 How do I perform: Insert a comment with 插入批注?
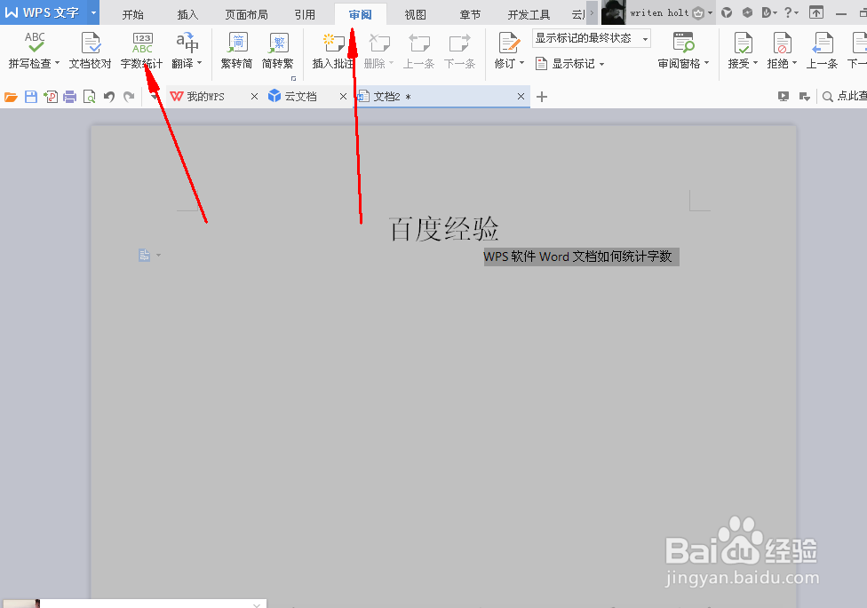pyautogui.click(x=333, y=51)
